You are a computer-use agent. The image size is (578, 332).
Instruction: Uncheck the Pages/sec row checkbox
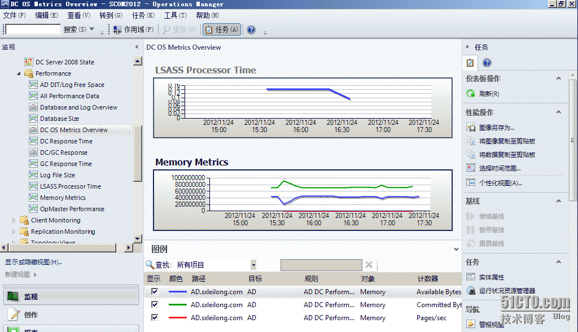coord(155,317)
